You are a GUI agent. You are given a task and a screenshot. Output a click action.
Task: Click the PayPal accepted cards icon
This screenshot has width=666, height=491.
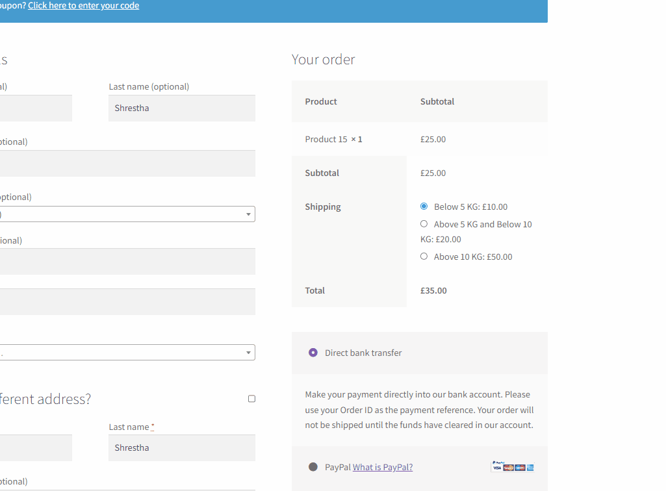pos(513,466)
